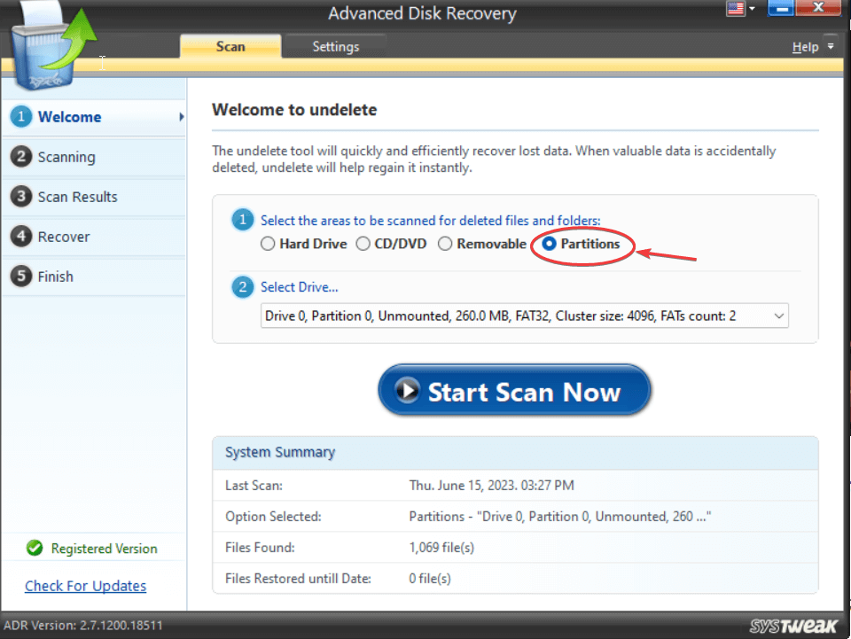Click 'Select the areas to be scanned' heading
The height and width of the screenshot is (639, 851).
tap(431, 220)
